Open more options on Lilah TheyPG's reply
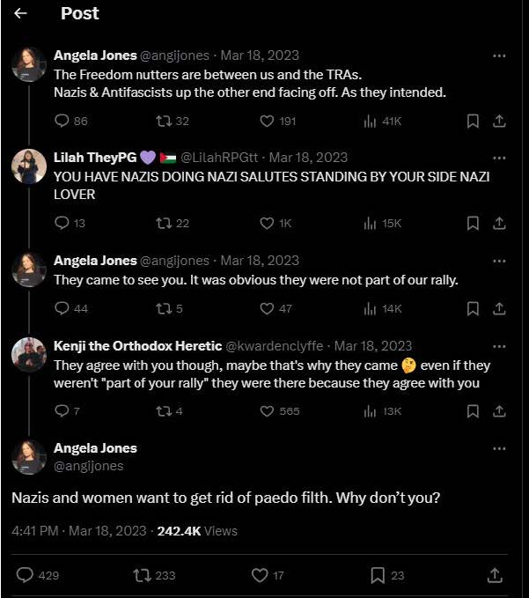 coord(499,159)
